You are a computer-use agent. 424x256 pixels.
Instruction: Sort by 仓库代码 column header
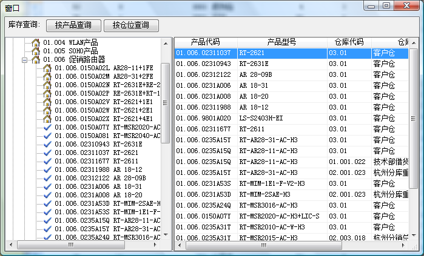click(x=349, y=42)
